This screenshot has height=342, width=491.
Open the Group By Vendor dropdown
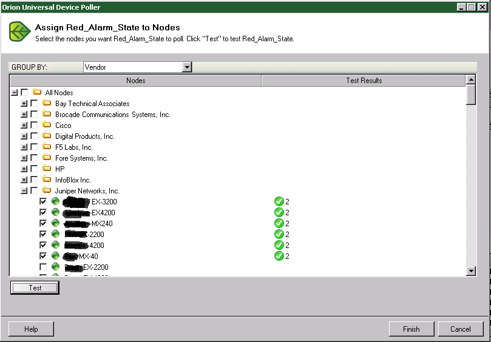[187, 67]
